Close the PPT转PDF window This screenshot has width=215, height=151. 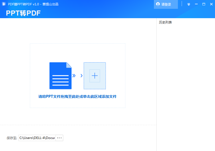coord(211,4)
